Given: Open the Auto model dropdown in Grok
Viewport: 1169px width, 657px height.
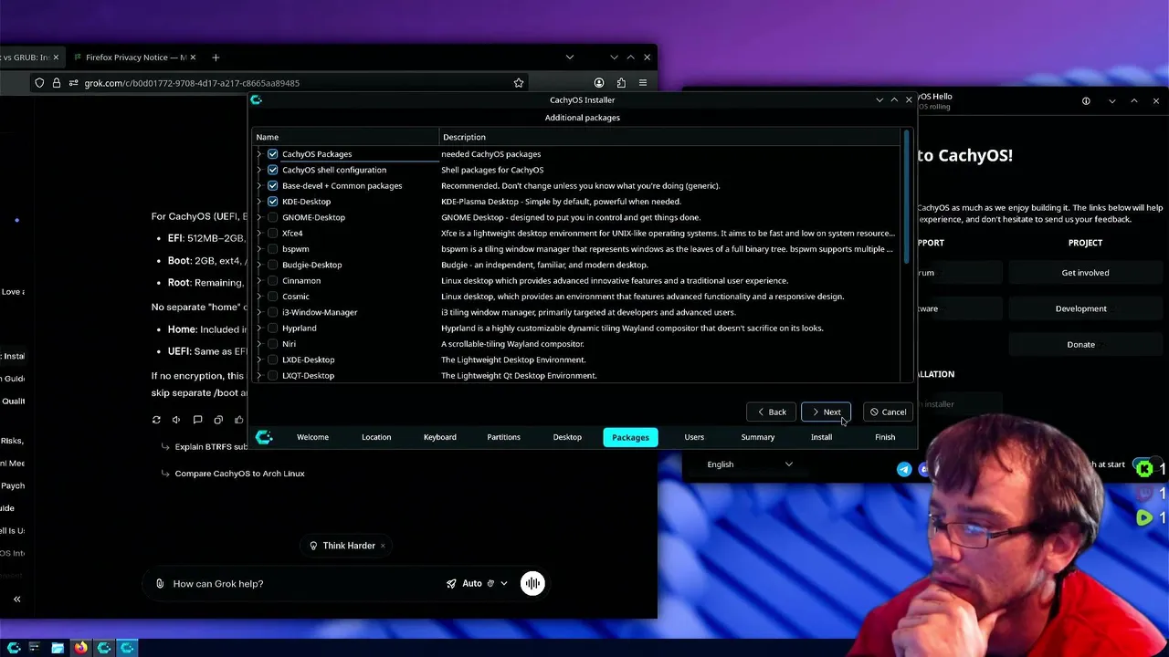Looking at the screenshot, I should (x=477, y=583).
